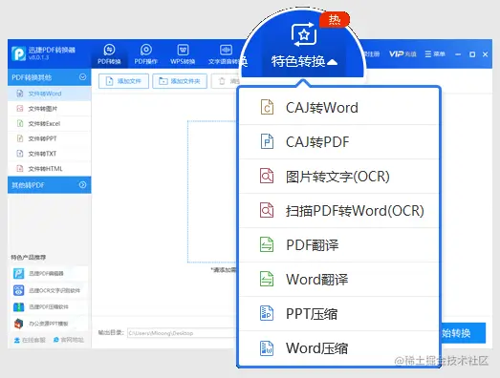Viewport: 500px width, 378px height.
Task: Click the PPT压缩 blue icon
Action: pos(267,313)
